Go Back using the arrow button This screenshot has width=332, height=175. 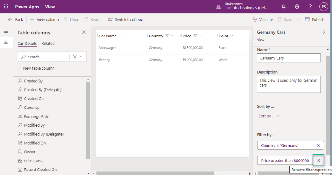click(16, 20)
